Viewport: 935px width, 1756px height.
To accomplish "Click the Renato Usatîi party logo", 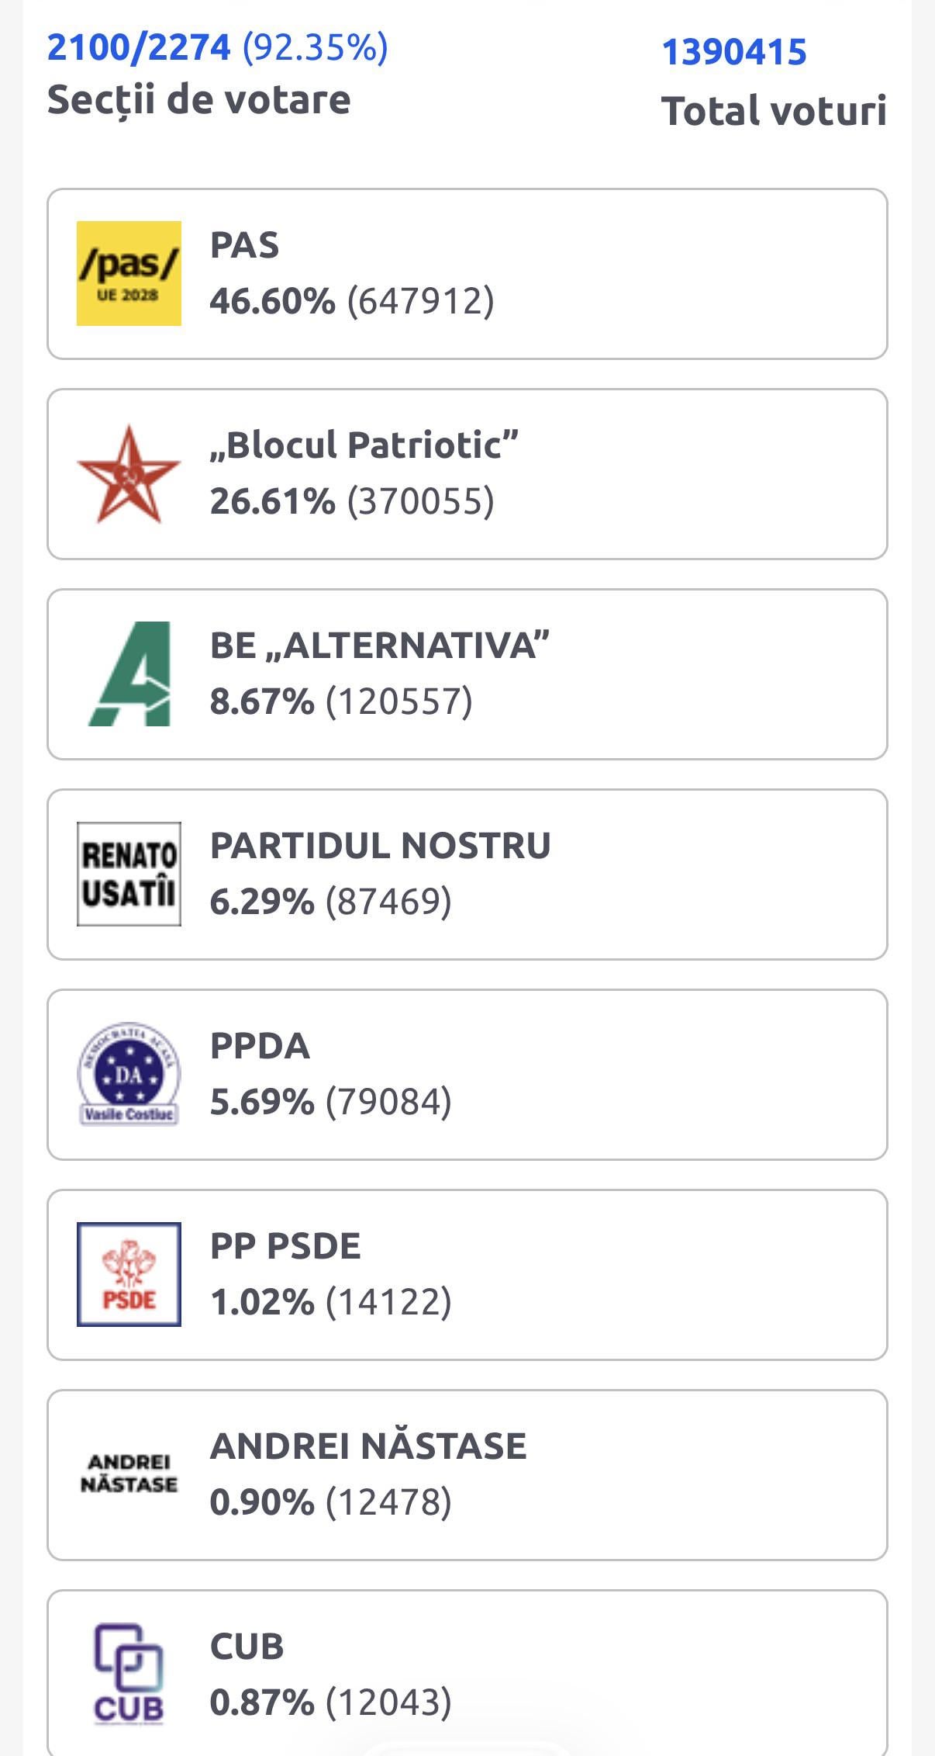I will coord(129,874).
